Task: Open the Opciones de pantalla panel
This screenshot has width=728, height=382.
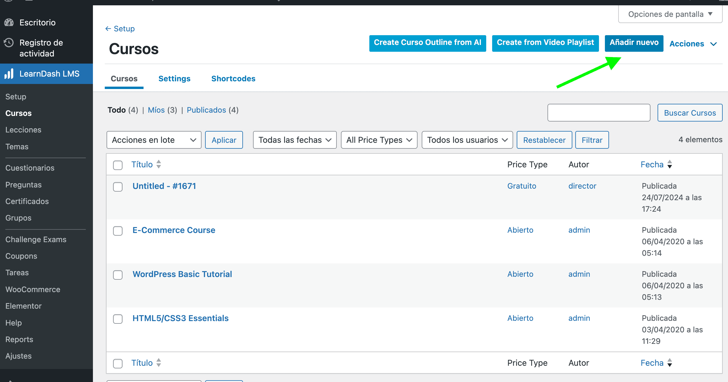Action: coord(670,14)
